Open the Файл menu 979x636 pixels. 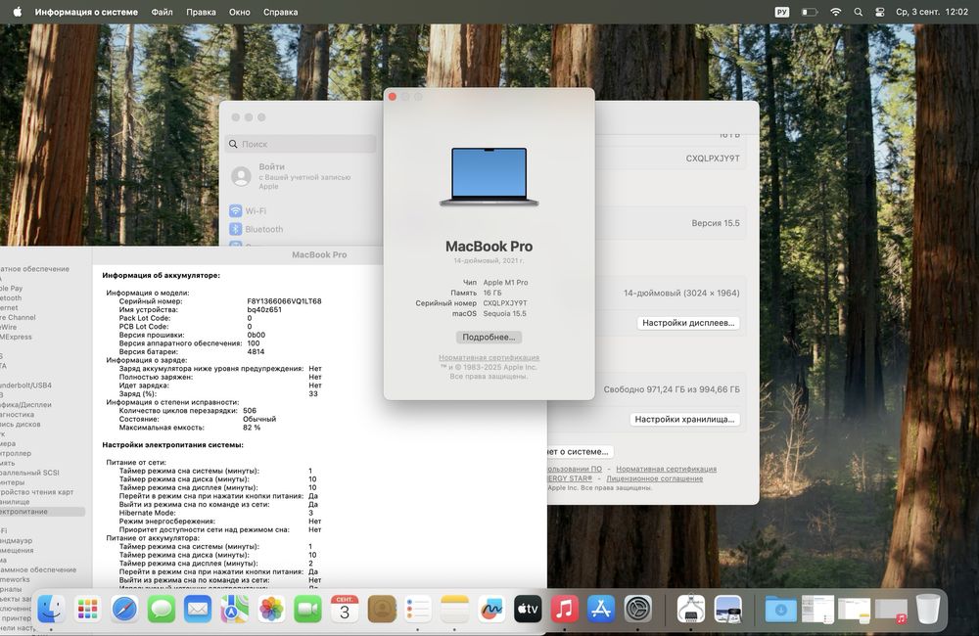(x=162, y=12)
